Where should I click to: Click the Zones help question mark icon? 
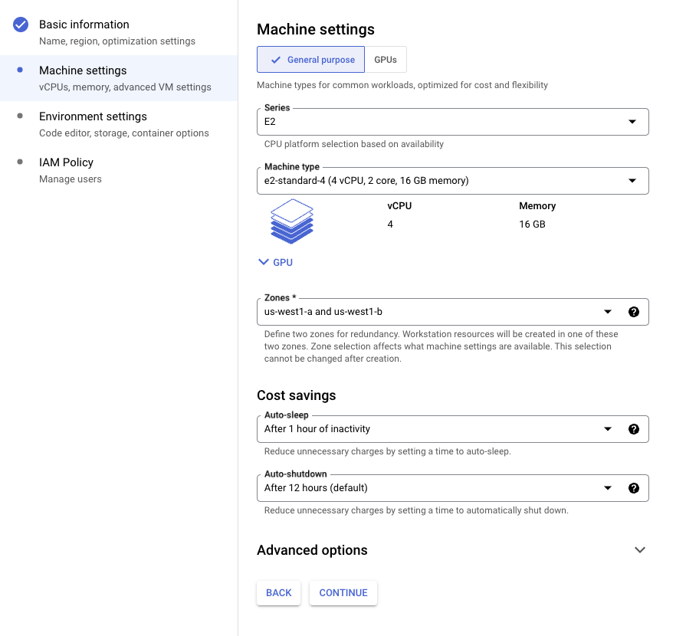click(x=633, y=312)
